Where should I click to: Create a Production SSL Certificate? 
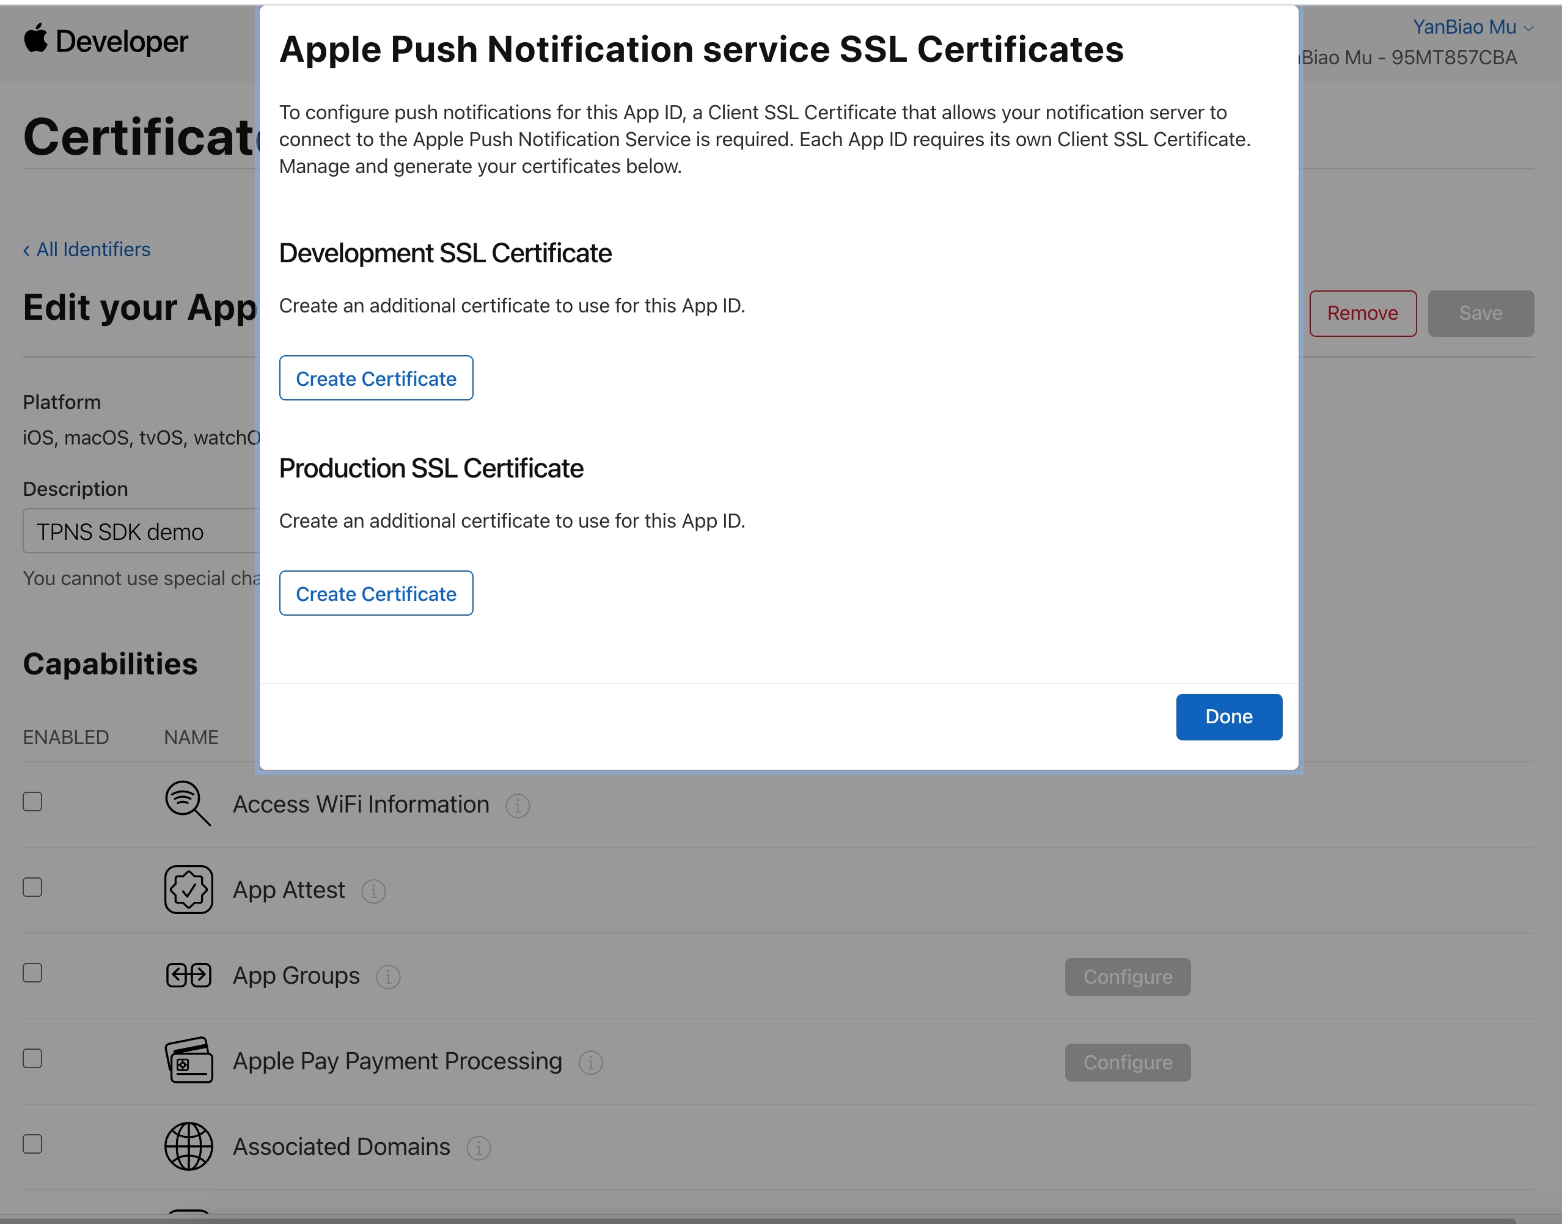[x=376, y=594]
